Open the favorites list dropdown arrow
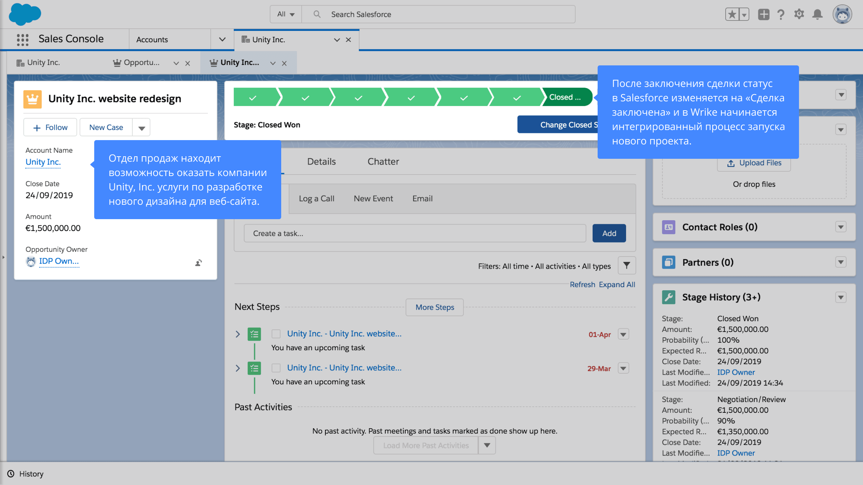The width and height of the screenshot is (863, 485). [x=744, y=14]
